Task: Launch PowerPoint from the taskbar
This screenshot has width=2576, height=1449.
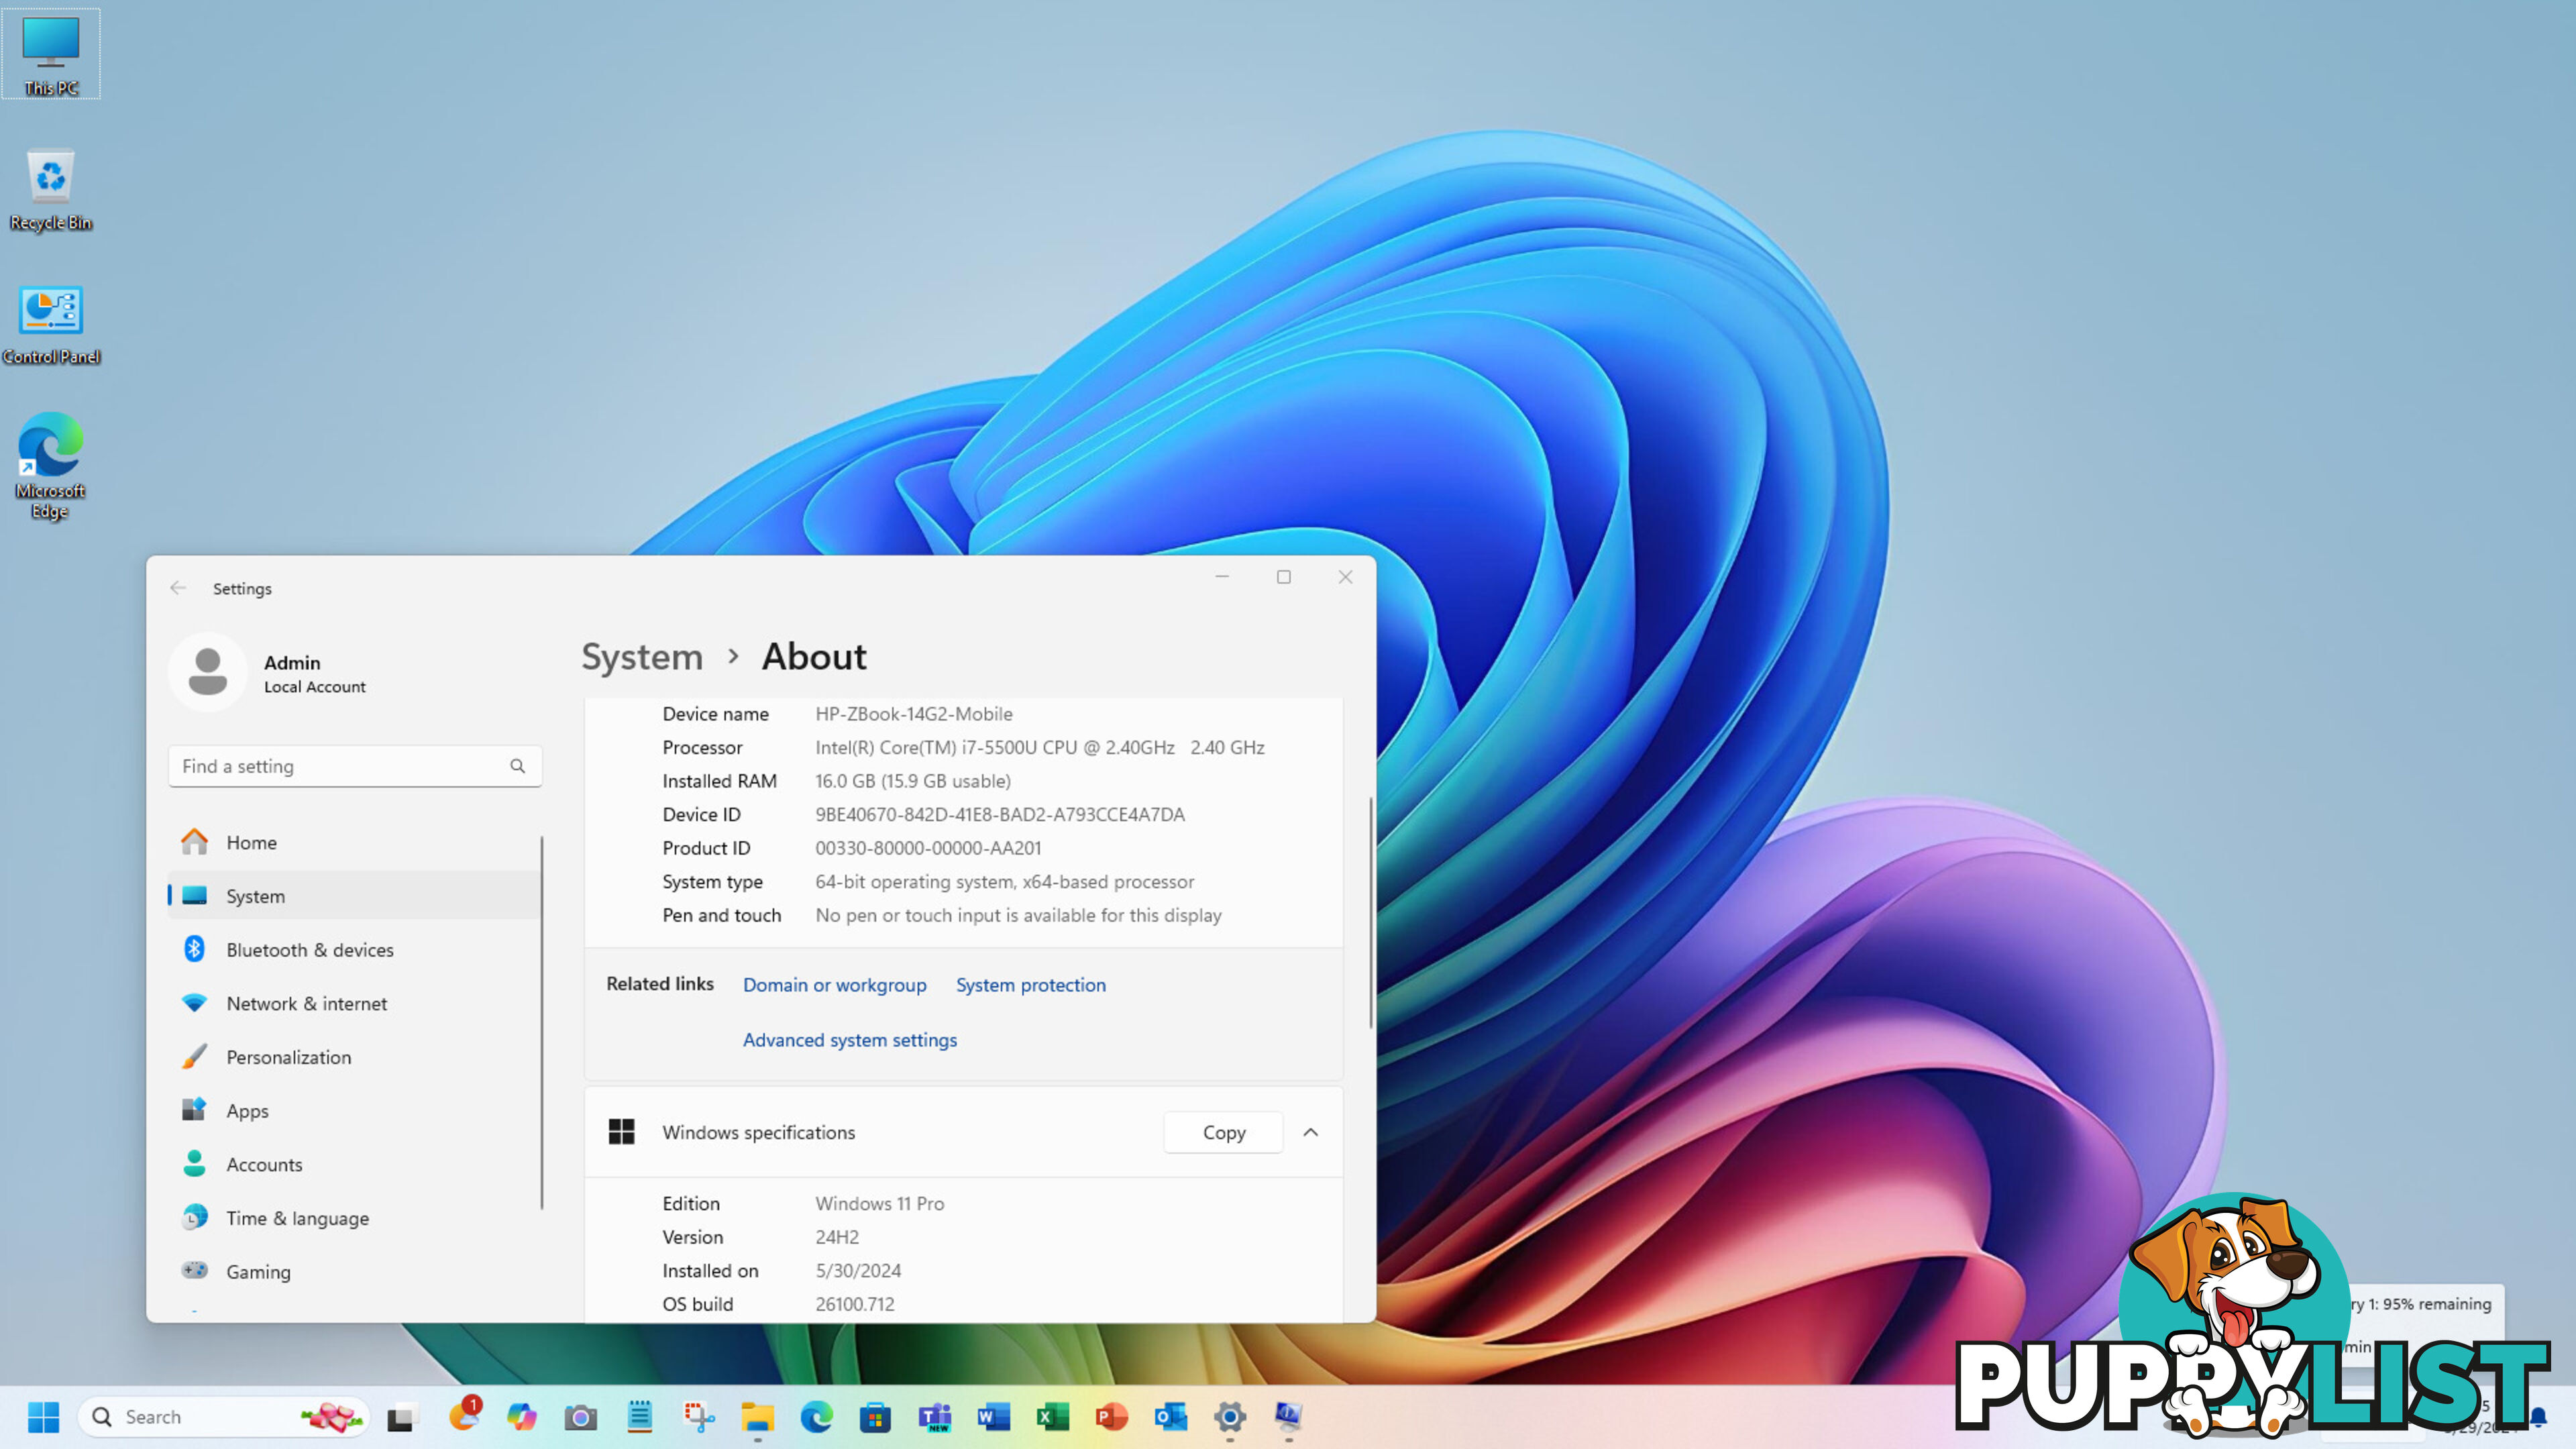Action: click(1111, 1416)
